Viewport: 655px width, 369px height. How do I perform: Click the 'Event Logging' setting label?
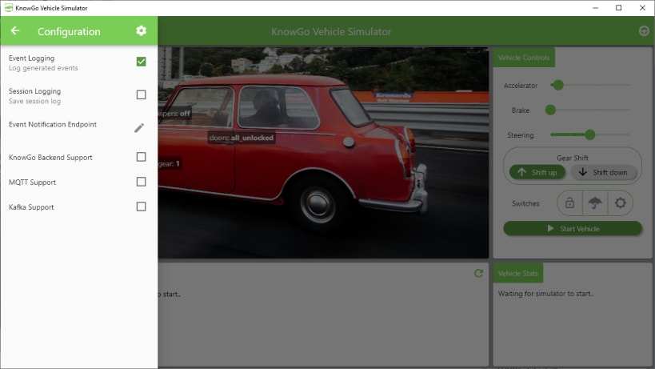(x=31, y=58)
